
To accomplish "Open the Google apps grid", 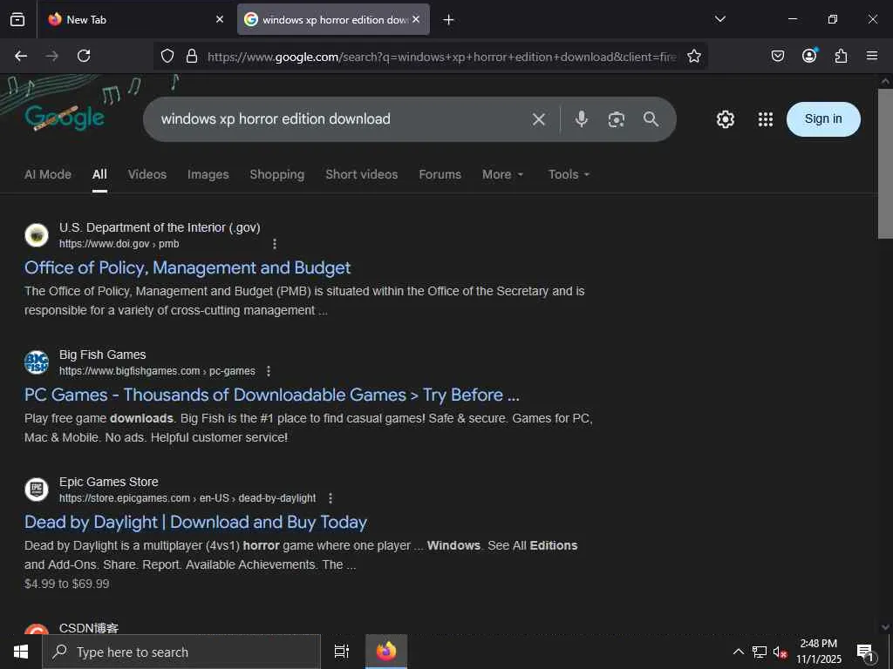I will coord(766,119).
